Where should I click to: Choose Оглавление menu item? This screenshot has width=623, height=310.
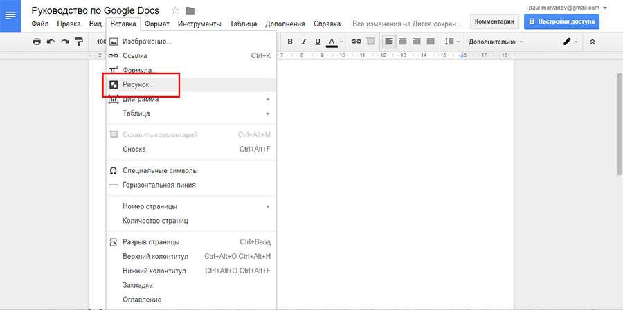pos(191,300)
